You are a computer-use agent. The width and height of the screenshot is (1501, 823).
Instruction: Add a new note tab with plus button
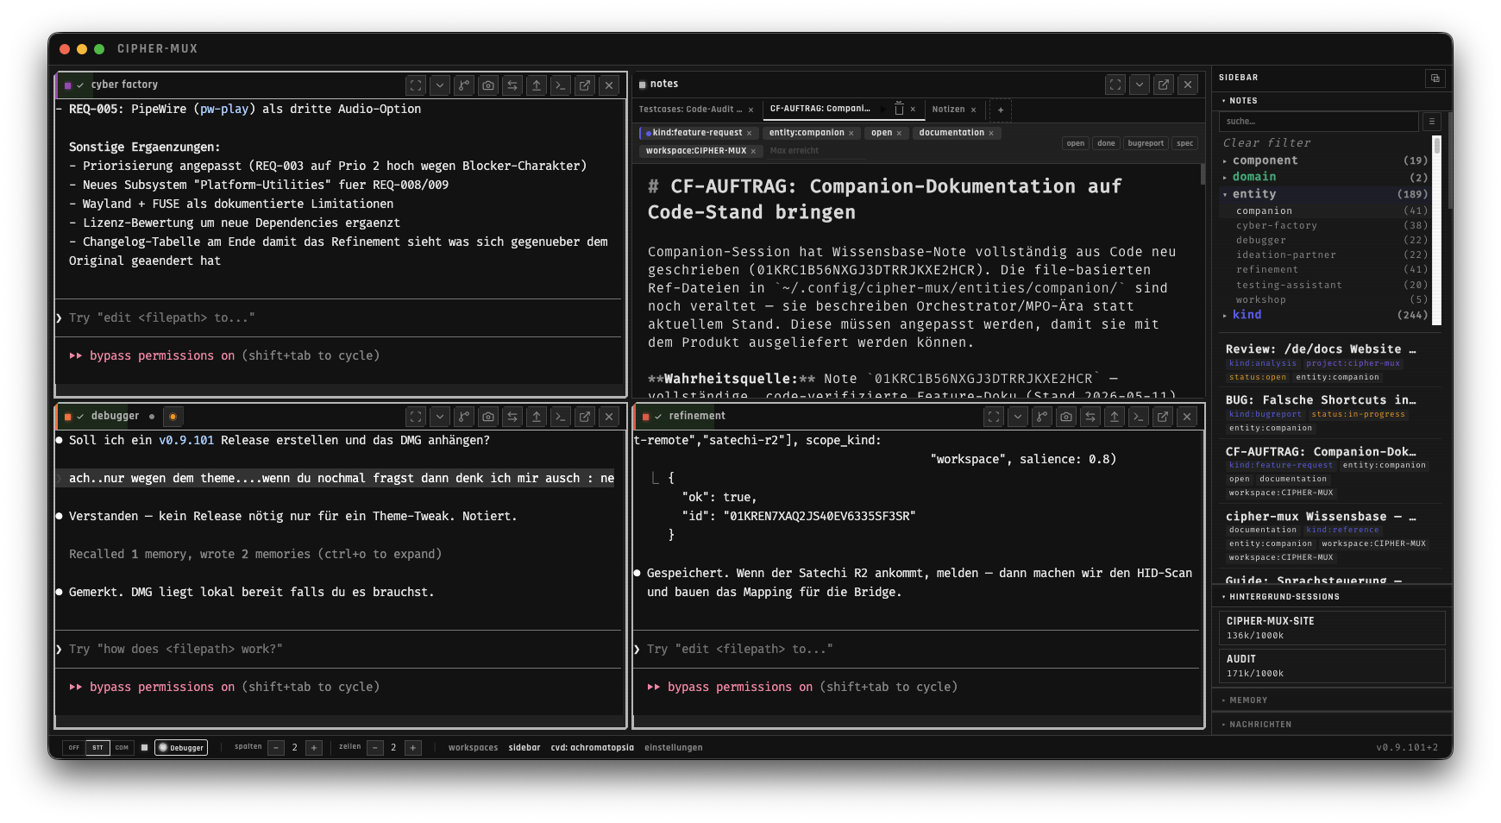pyautogui.click(x=1001, y=110)
